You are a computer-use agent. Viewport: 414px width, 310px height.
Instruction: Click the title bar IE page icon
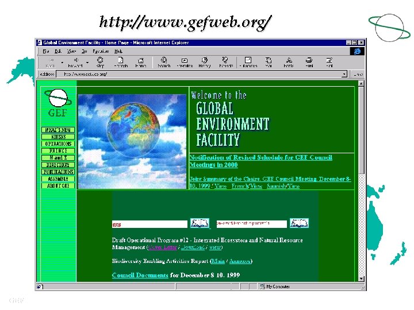click(x=39, y=42)
